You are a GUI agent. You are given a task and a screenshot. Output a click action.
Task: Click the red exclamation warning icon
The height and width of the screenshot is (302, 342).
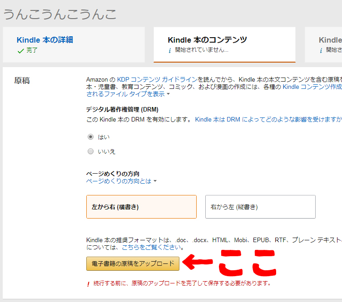[88, 284]
